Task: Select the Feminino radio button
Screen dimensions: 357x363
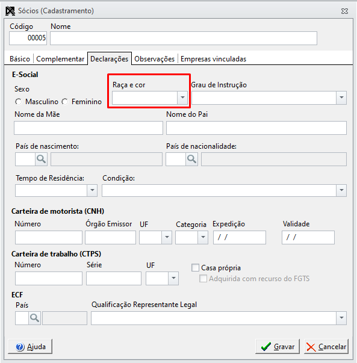Action: pyautogui.click(x=65, y=102)
